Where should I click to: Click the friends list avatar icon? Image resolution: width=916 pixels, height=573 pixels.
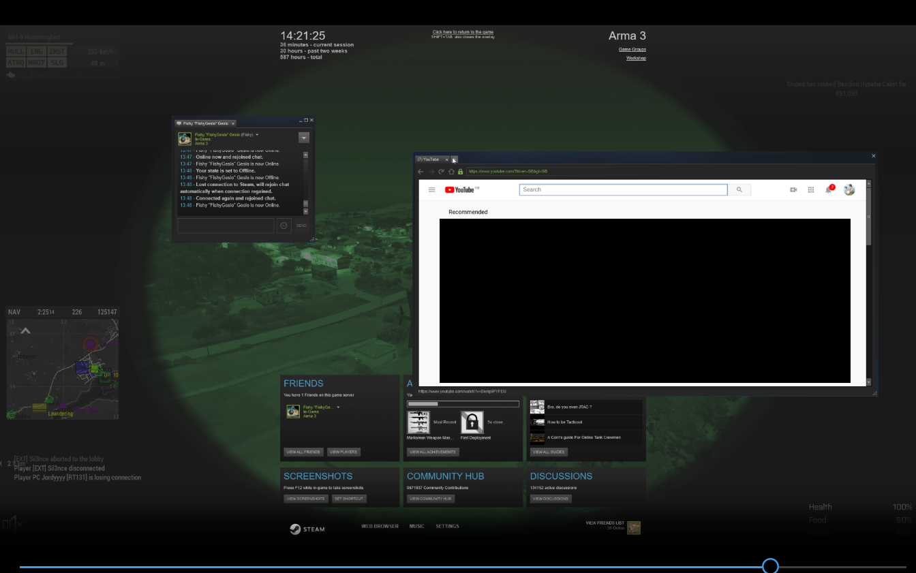[x=634, y=528]
